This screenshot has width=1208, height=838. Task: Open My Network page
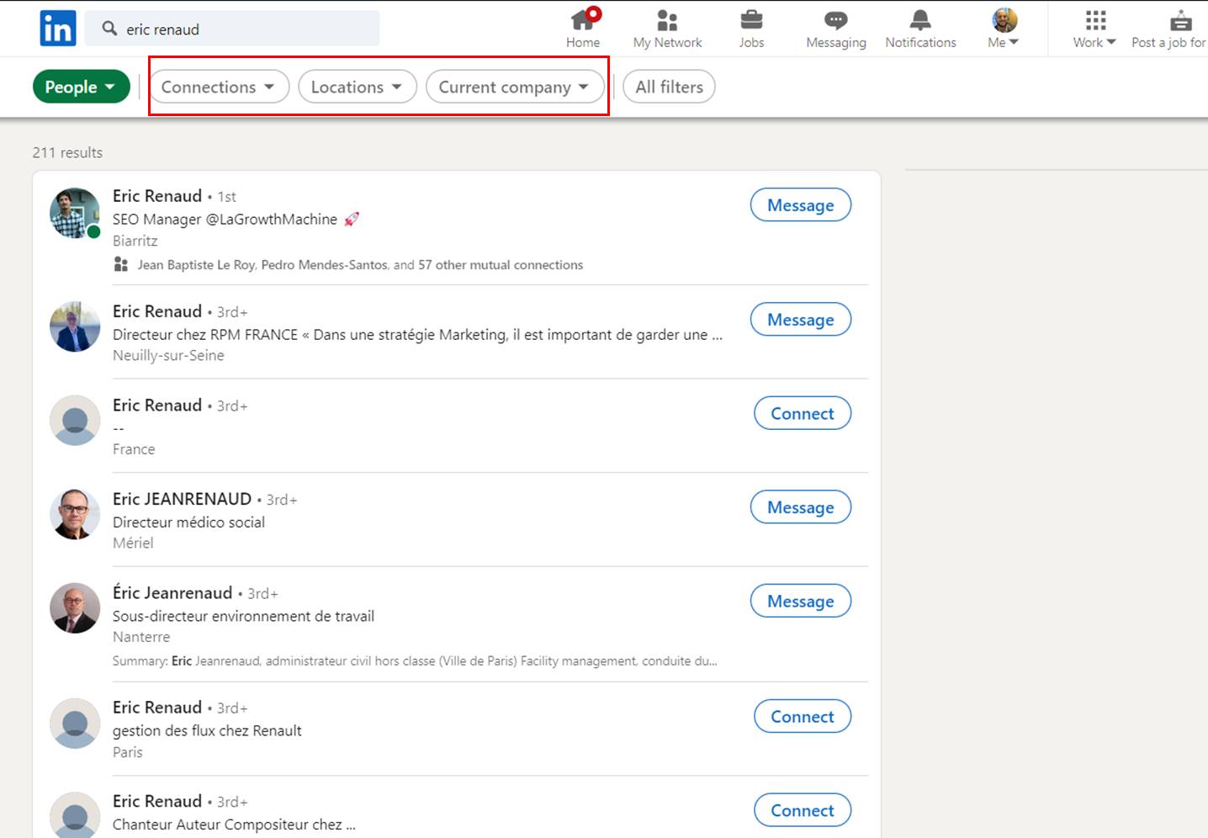pyautogui.click(x=667, y=28)
